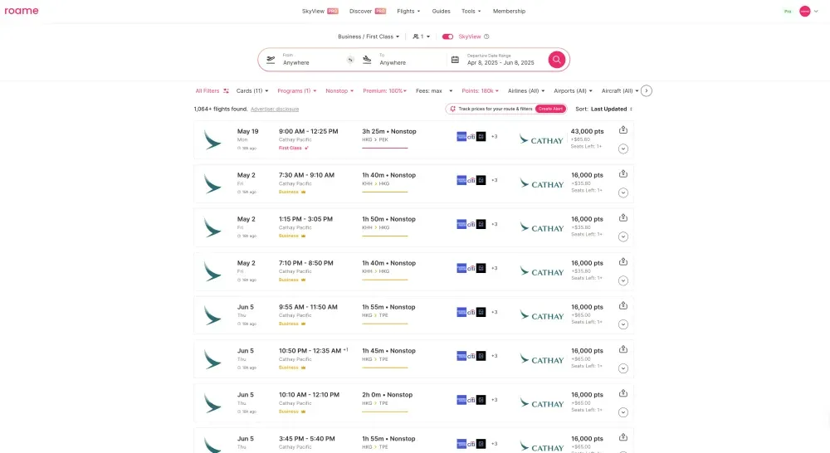Click the calendar icon for departure dates
The height and width of the screenshot is (453, 830).
[x=455, y=60]
